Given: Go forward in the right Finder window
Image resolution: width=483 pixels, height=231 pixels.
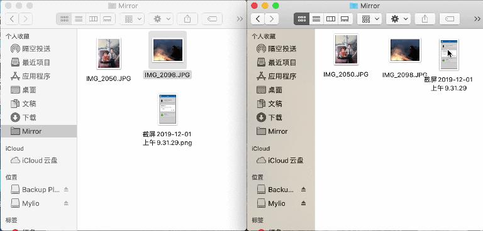Looking at the screenshot, I should pyautogui.click(x=272, y=19).
